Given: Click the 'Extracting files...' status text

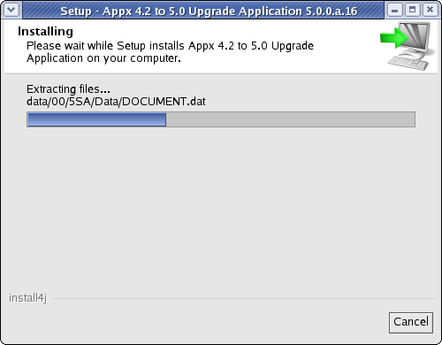Looking at the screenshot, I should (x=68, y=89).
